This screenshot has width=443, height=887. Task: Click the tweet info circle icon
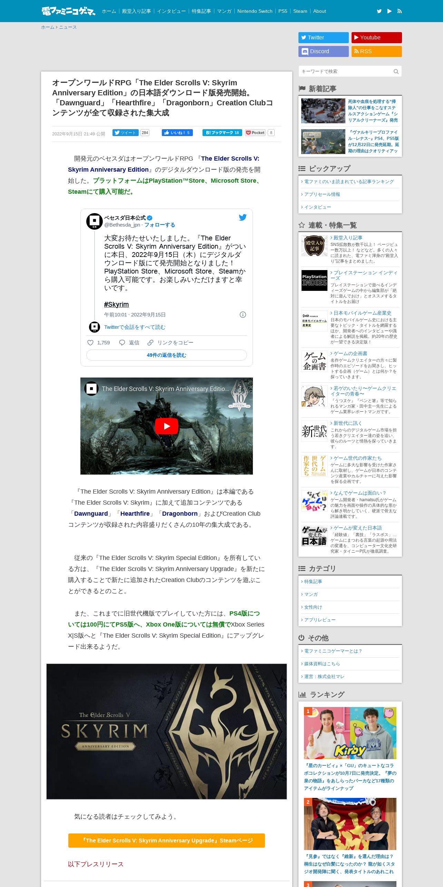pos(243,315)
